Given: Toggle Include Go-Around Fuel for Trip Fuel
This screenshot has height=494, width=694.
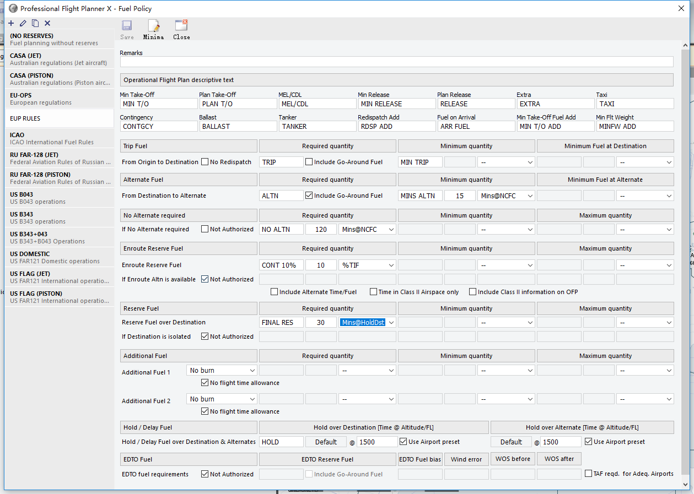Looking at the screenshot, I should tap(309, 162).
